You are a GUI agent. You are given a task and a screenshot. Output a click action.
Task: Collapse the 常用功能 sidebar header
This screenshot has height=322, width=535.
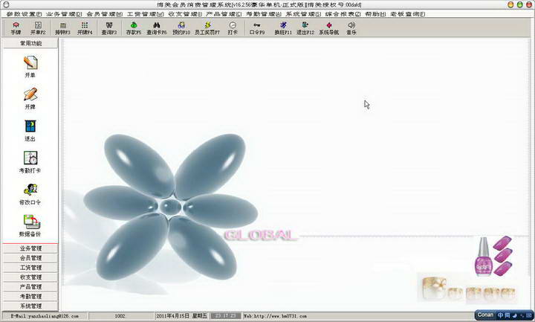(x=30, y=43)
